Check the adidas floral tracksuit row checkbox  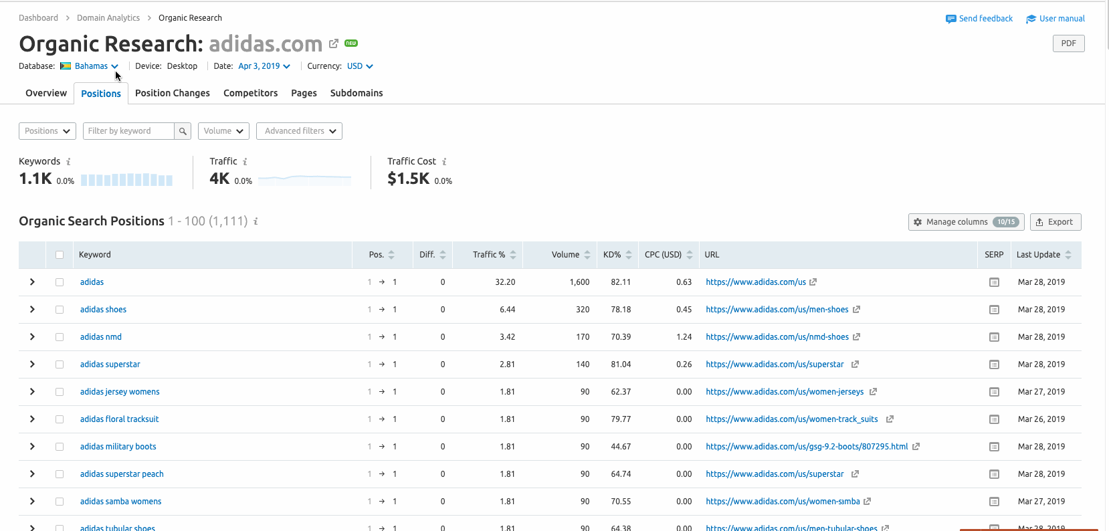[x=60, y=419]
